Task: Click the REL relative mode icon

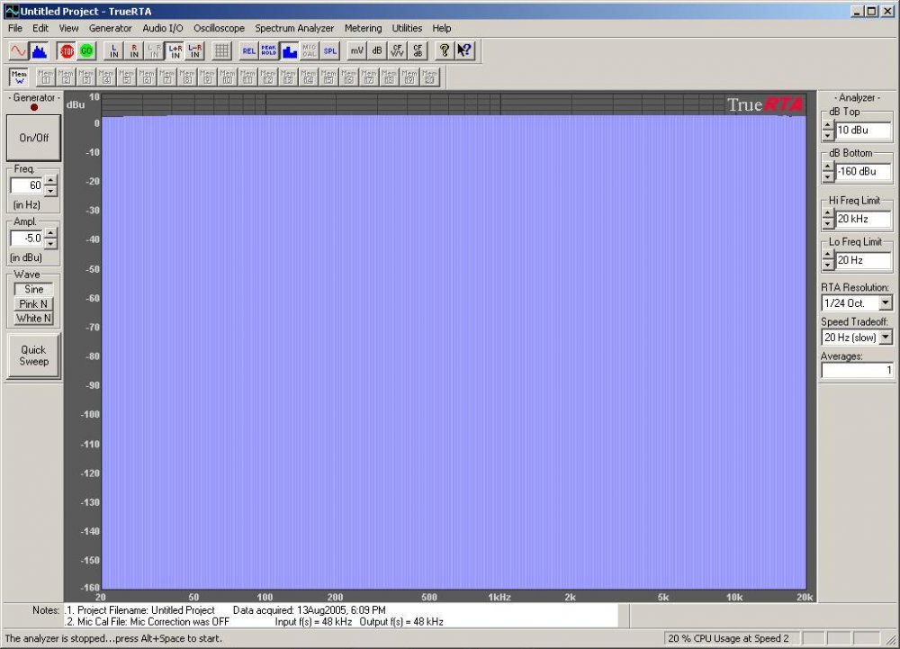Action: 248,51
